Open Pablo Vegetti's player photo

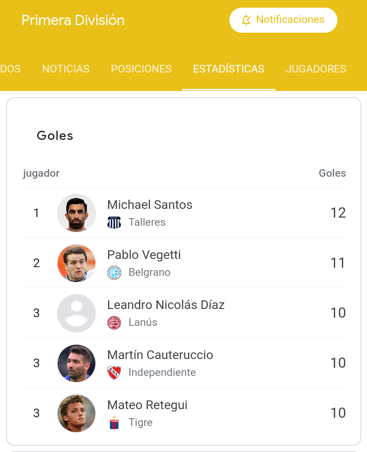pos(76,263)
